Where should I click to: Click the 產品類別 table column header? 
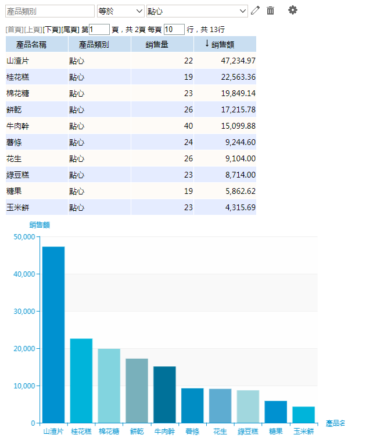pyautogui.click(x=99, y=44)
